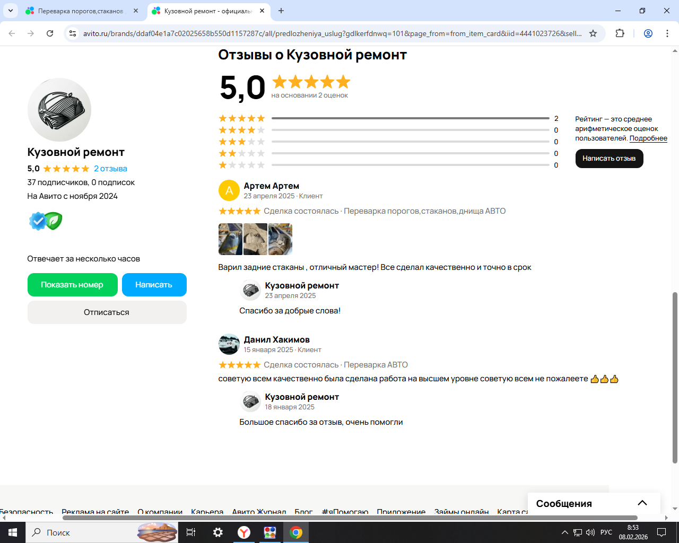Open the browser extensions puzzle icon
Viewport: 679px width, 543px height.
click(x=620, y=33)
